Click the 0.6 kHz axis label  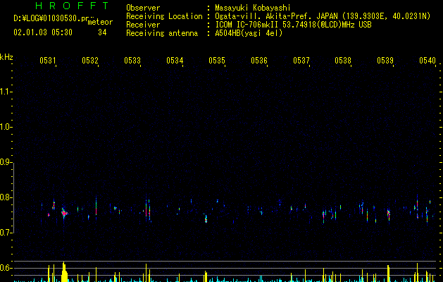[6, 268]
